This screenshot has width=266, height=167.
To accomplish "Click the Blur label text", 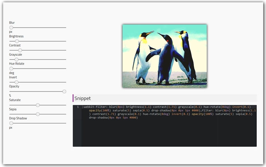I will click(x=12, y=23).
